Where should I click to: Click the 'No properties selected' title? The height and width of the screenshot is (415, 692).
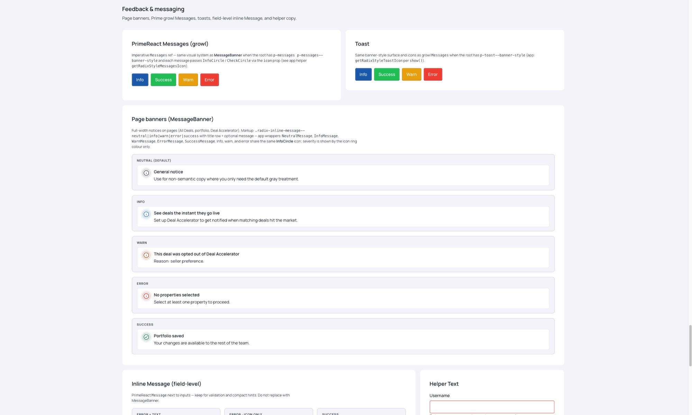(x=176, y=295)
